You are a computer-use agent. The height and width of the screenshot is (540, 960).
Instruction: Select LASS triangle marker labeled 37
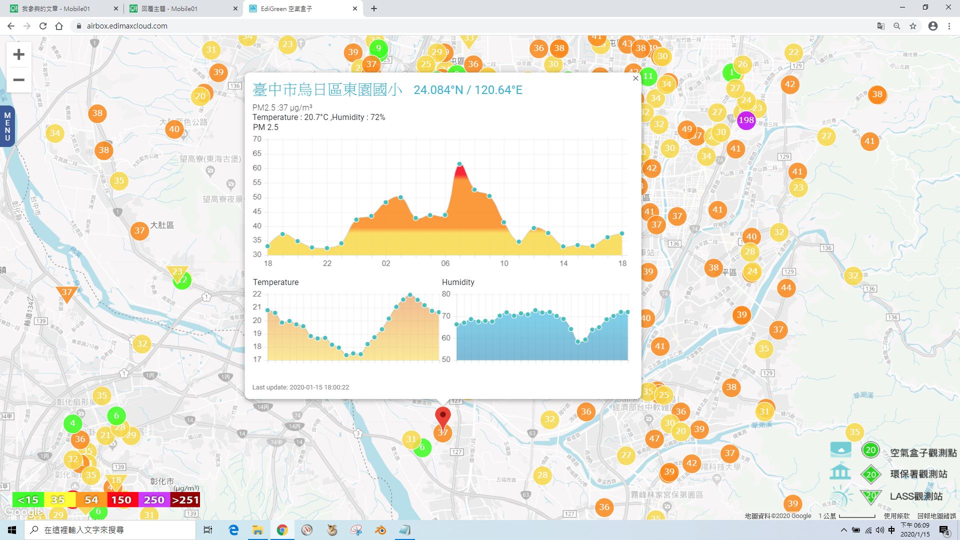[66, 294]
